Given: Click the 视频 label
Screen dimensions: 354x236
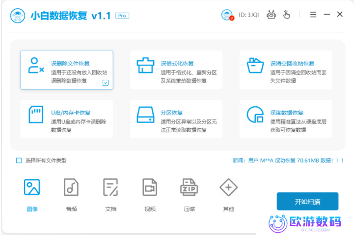Looking at the screenshot, I should pos(150,209).
